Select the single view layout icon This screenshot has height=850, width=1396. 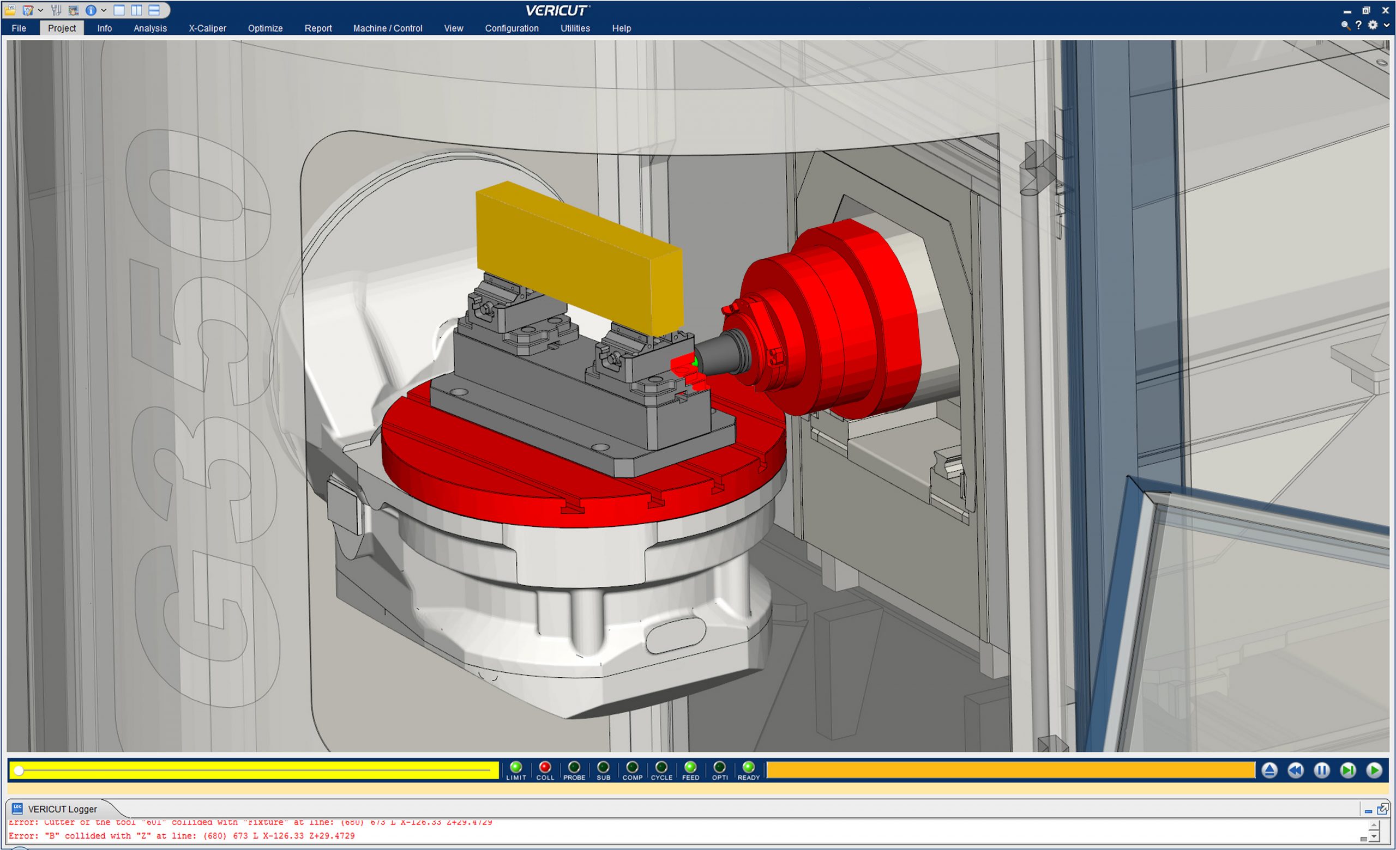pos(119,10)
